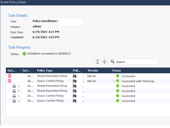Click the policy package icon in first row
Viewport: 170px width, 128px height.
pyautogui.click(x=75, y=76)
